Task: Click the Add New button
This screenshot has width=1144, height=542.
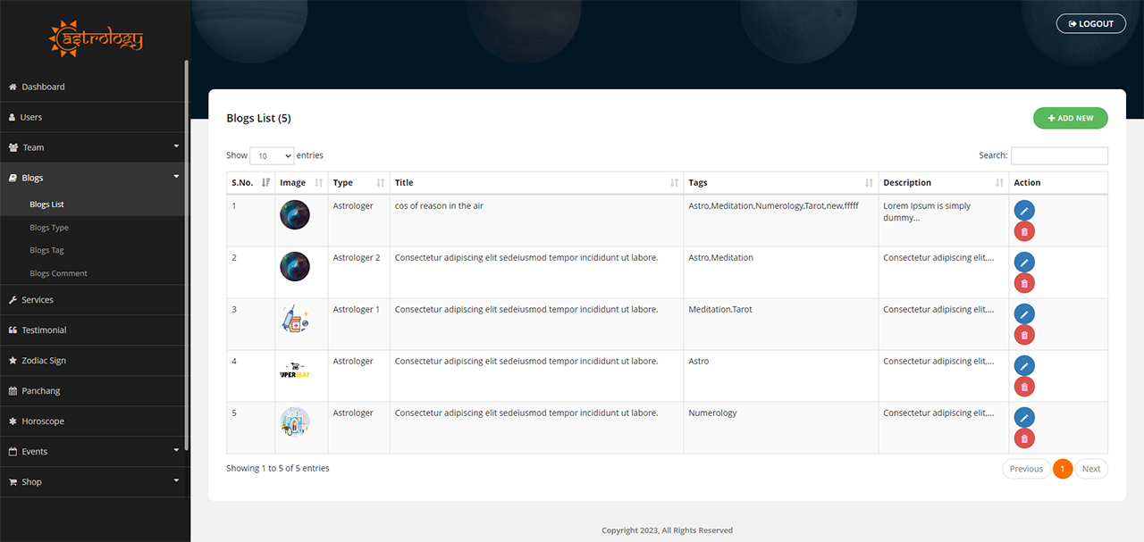Action: click(1070, 118)
